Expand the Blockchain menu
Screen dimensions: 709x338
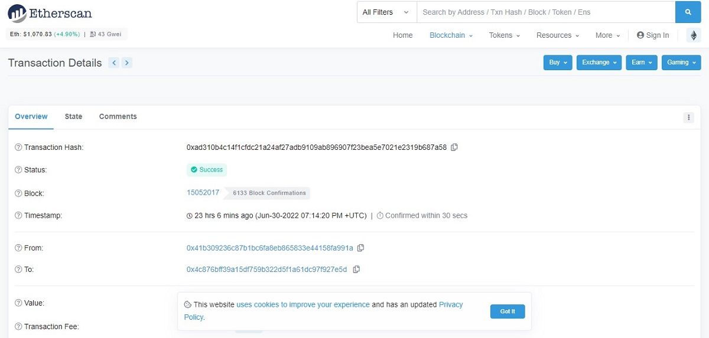coord(451,35)
